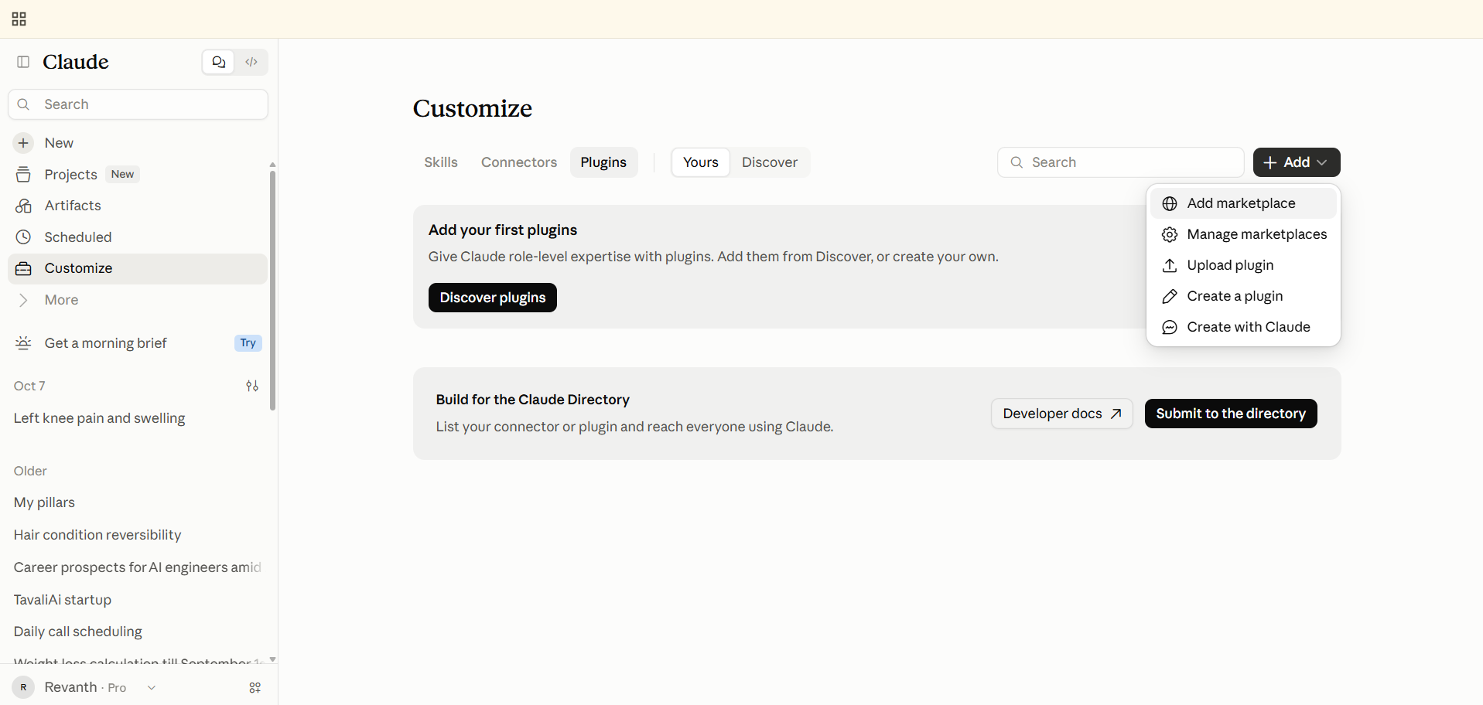Choose Create a plugin from the menu

(x=1243, y=296)
